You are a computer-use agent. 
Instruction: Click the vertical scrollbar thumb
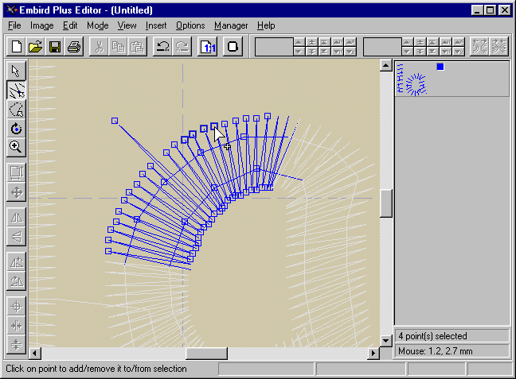point(385,203)
